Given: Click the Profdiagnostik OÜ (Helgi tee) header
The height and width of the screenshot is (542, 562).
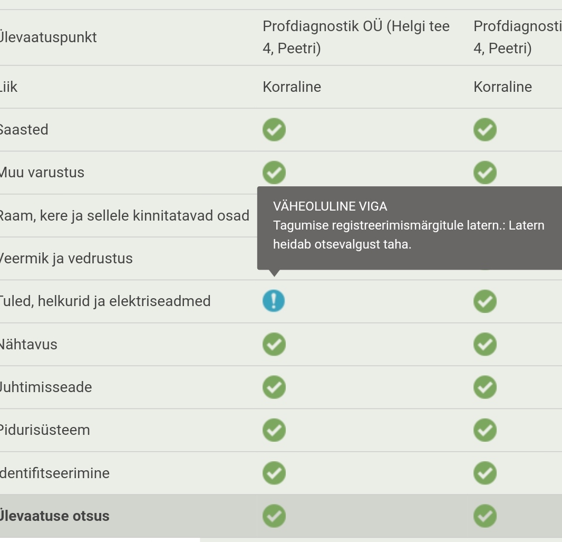Looking at the screenshot, I should point(356,37).
